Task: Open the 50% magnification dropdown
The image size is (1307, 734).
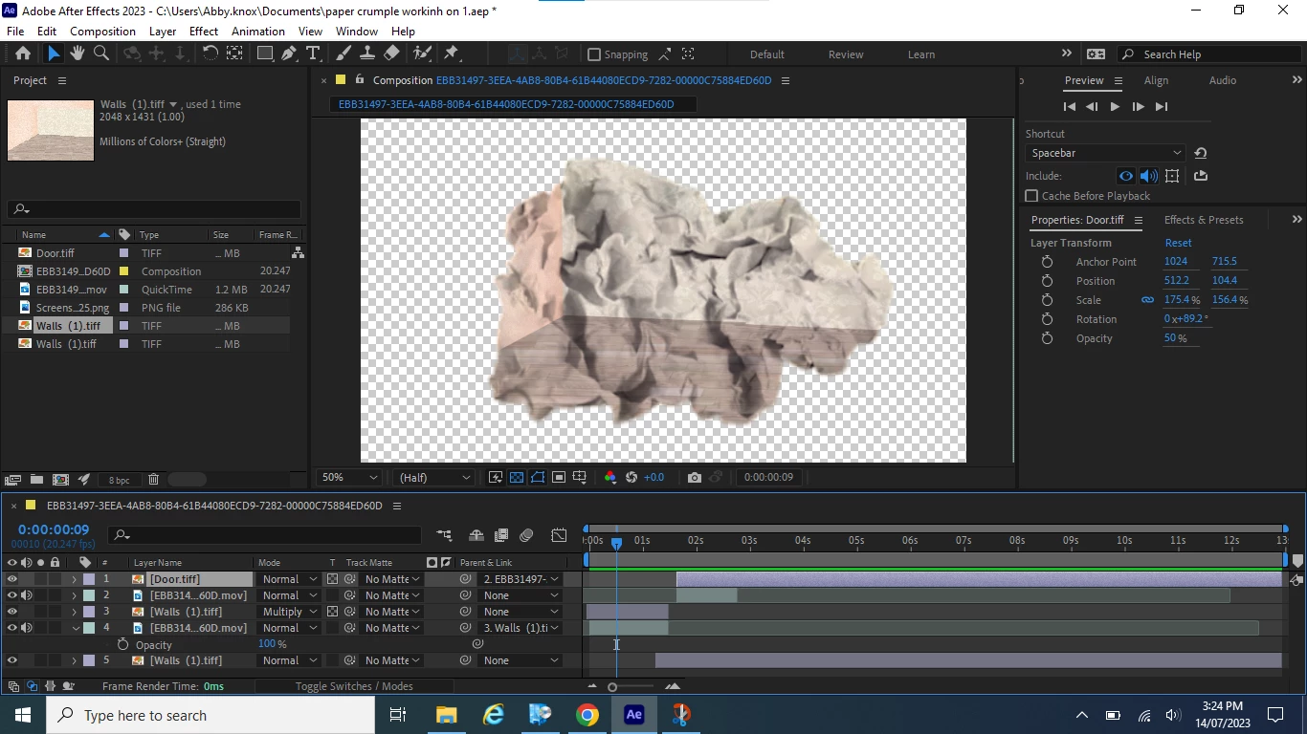Action: [x=349, y=477]
